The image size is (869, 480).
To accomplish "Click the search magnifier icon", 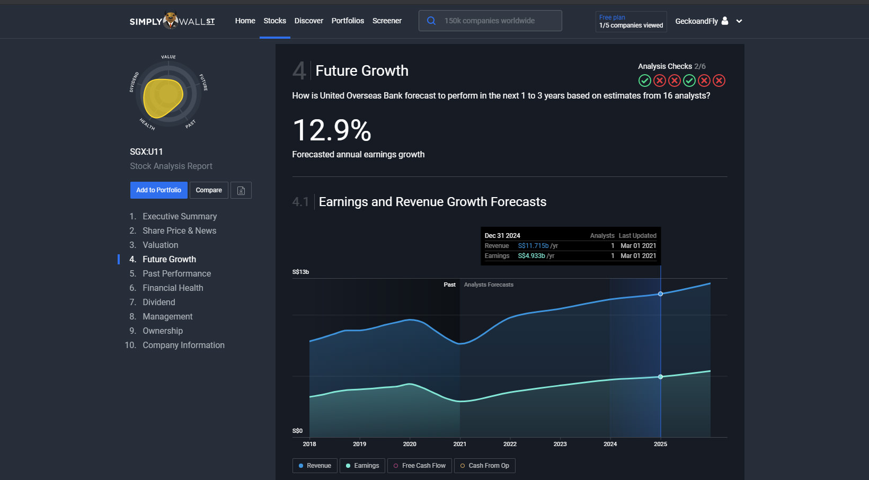I will point(431,21).
